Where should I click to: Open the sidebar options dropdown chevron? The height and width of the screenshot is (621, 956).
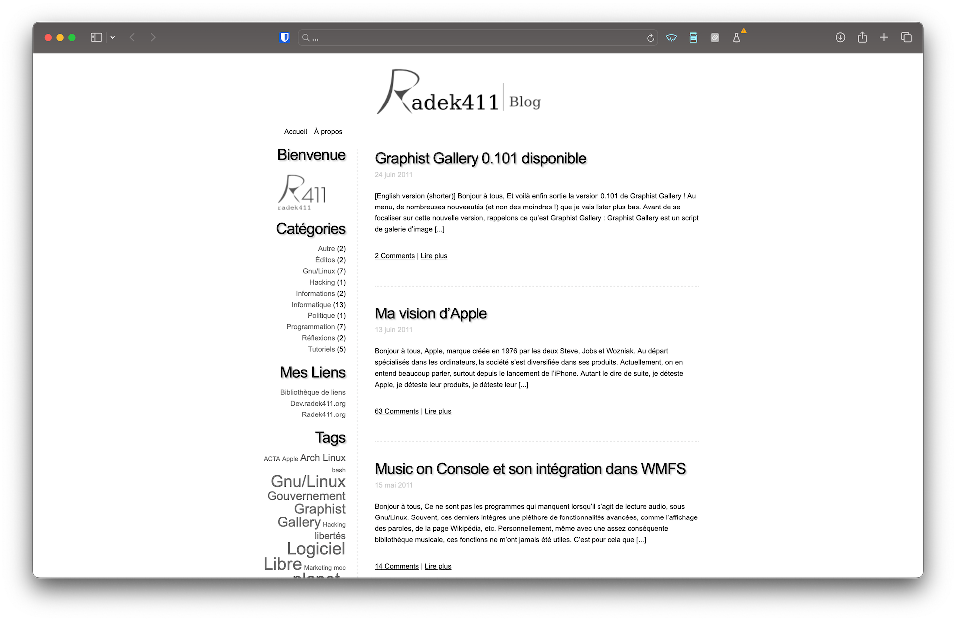(113, 38)
